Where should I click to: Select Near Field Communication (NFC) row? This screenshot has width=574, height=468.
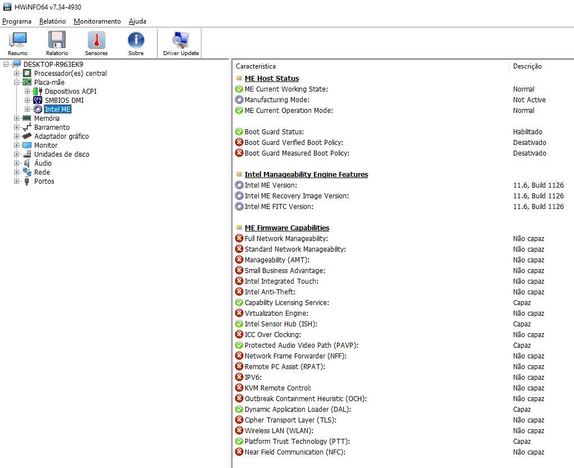click(x=403, y=452)
